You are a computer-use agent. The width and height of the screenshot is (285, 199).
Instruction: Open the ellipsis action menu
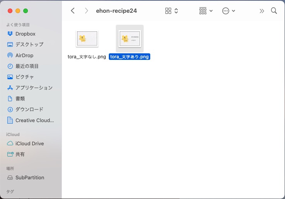click(228, 11)
